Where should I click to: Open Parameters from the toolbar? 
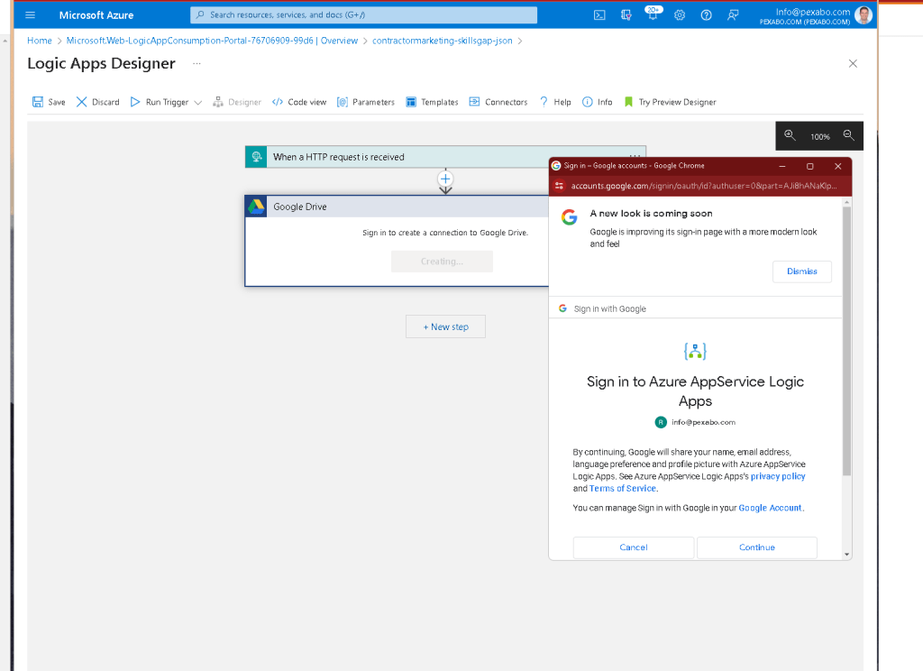(x=366, y=102)
